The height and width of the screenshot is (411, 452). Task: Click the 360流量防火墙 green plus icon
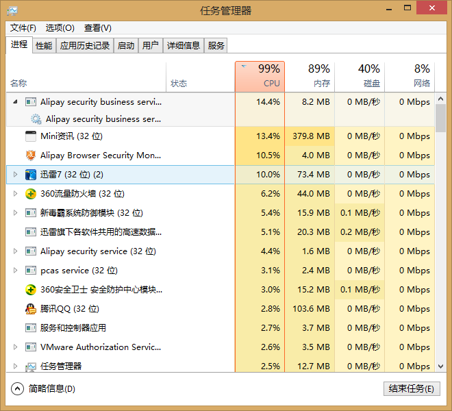pyautogui.click(x=31, y=194)
